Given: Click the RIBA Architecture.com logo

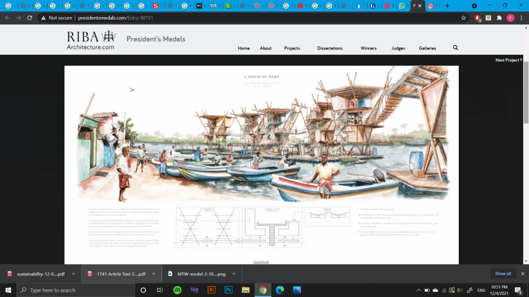Looking at the screenshot, I should pyautogui.click(x=91, y=41).
